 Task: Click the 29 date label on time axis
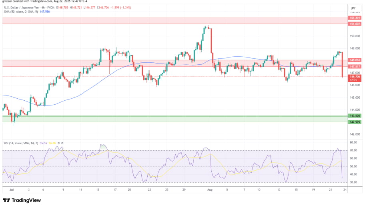pos(184,190)
